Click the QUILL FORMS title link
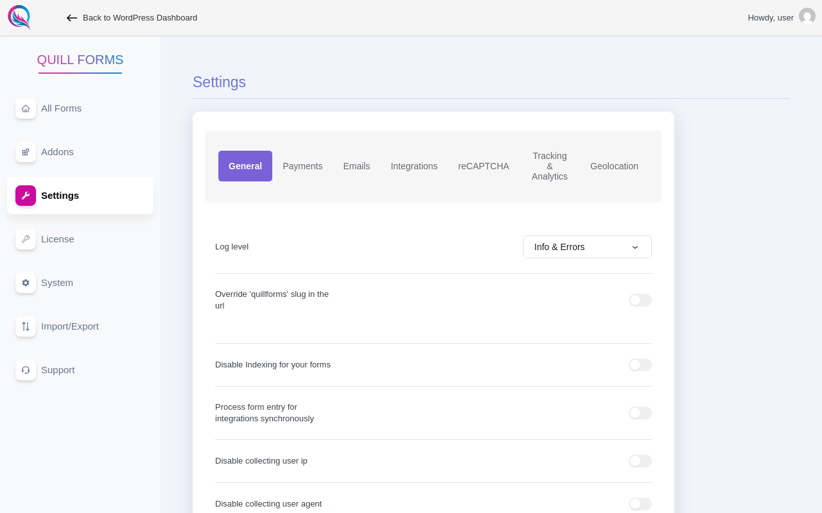Viewport: 822px width, 513px height. coord(80,60)
